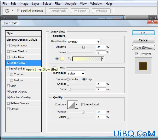Click the Cancel button
This screenshot has height=140, width=158.
point(143,40)
